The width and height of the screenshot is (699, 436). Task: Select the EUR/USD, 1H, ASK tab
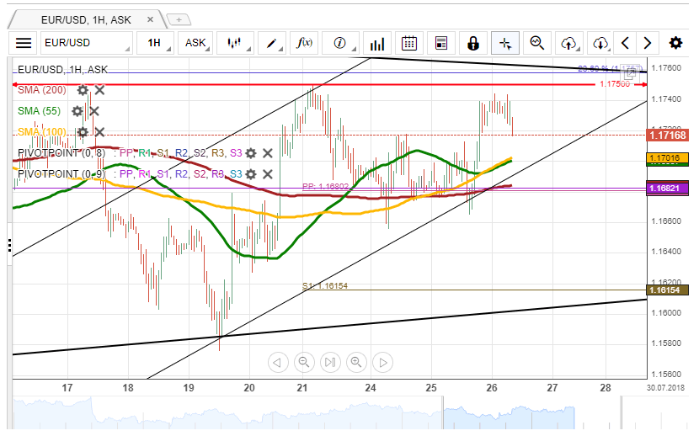84,19
